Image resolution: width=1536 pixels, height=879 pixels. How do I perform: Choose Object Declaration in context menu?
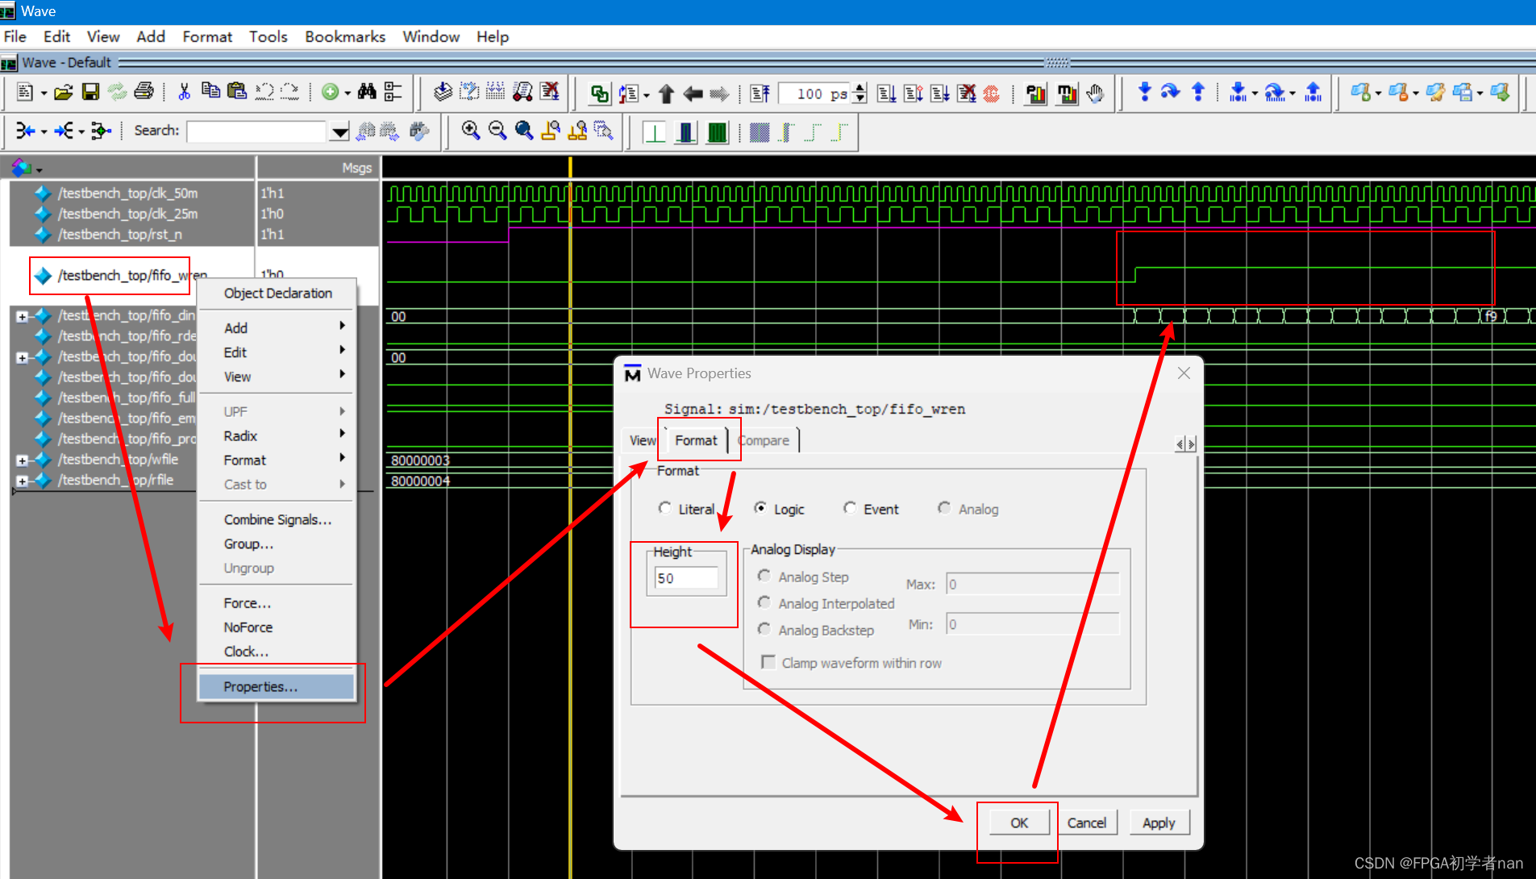[277, 293]
